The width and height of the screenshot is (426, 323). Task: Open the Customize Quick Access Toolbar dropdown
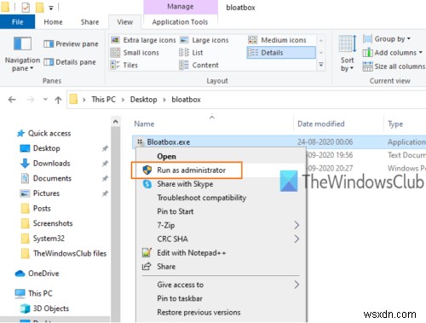click(51, 8)
